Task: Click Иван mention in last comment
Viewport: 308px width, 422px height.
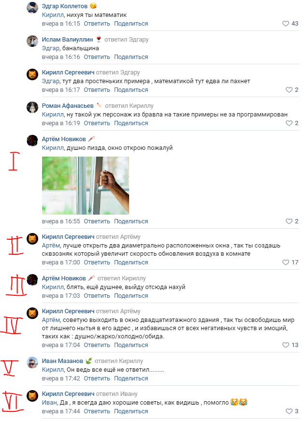Action: pyautogui.click(x=49, y=403)
